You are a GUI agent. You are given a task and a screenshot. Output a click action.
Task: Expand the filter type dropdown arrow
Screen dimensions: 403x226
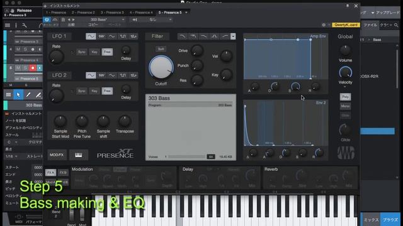pos(233,36)
